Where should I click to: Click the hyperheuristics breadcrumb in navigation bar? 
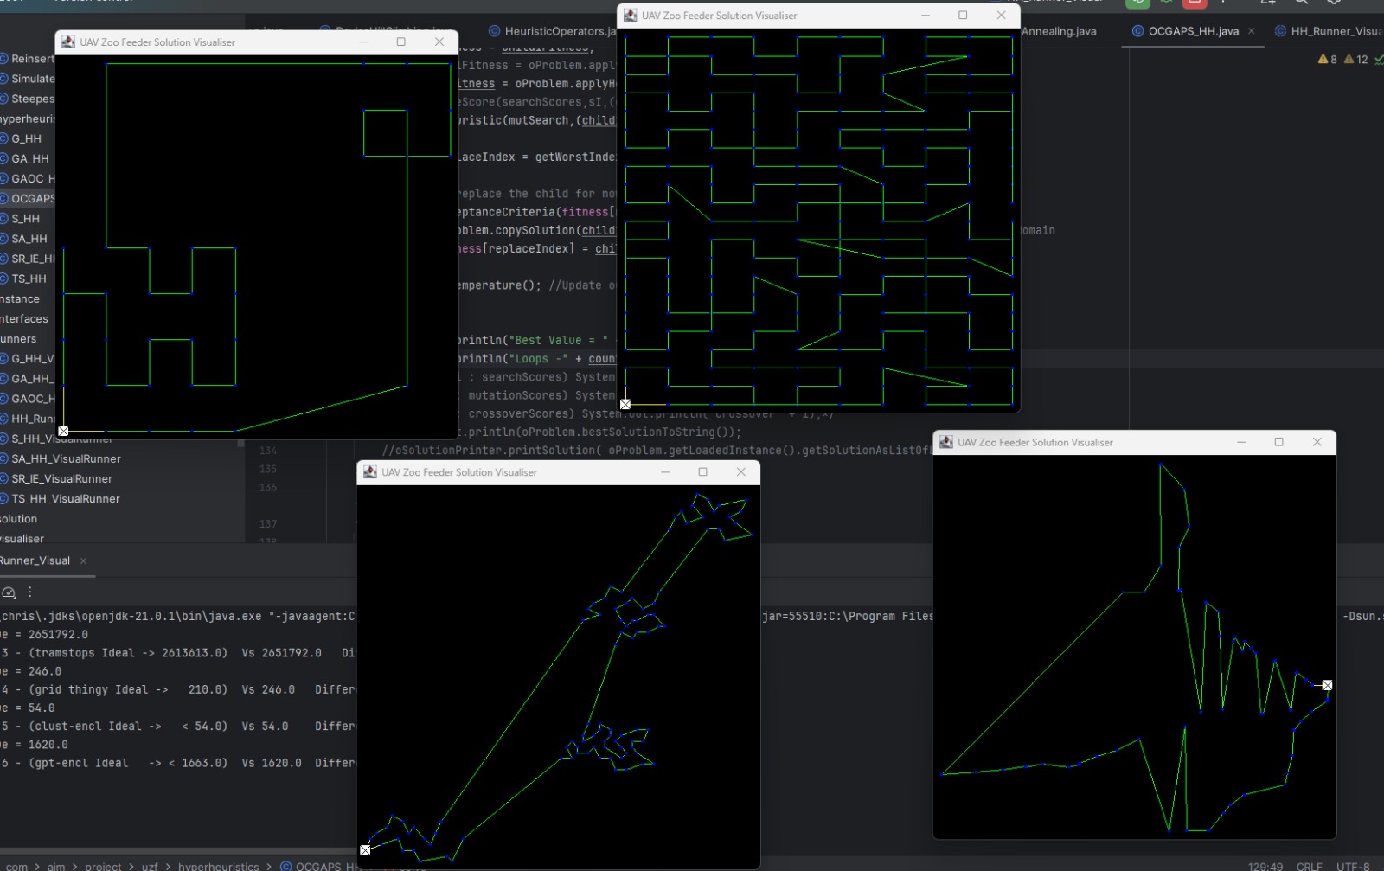[x=218, y=866]
